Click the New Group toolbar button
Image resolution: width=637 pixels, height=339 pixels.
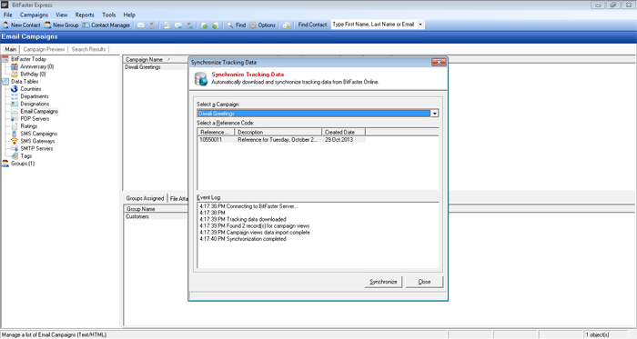[61, 25]
